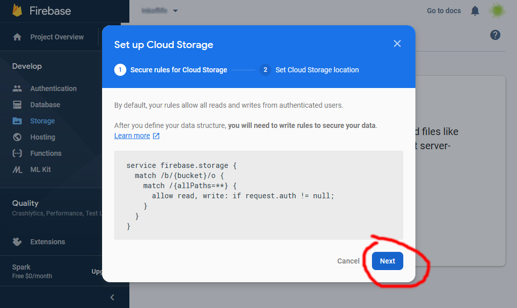517x308 pixels.
Task: Close the Set up Cloud Storage dialog
Action: pos(397,43)
